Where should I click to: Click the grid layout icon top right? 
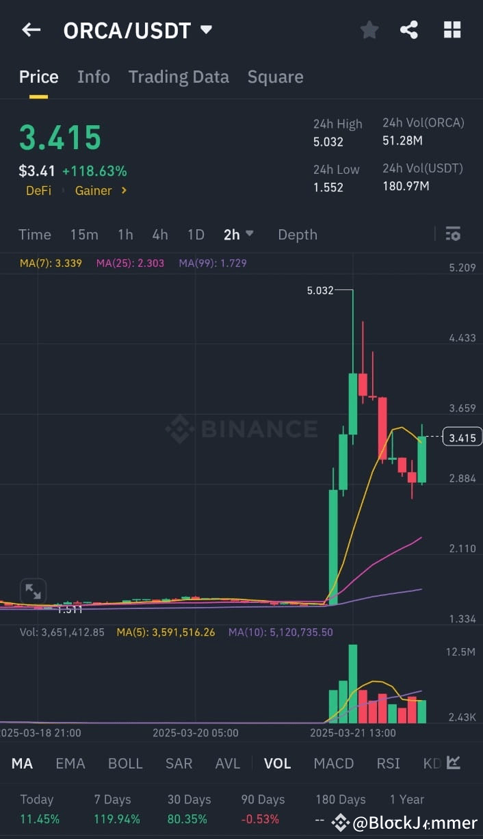[x=452, y=29]
